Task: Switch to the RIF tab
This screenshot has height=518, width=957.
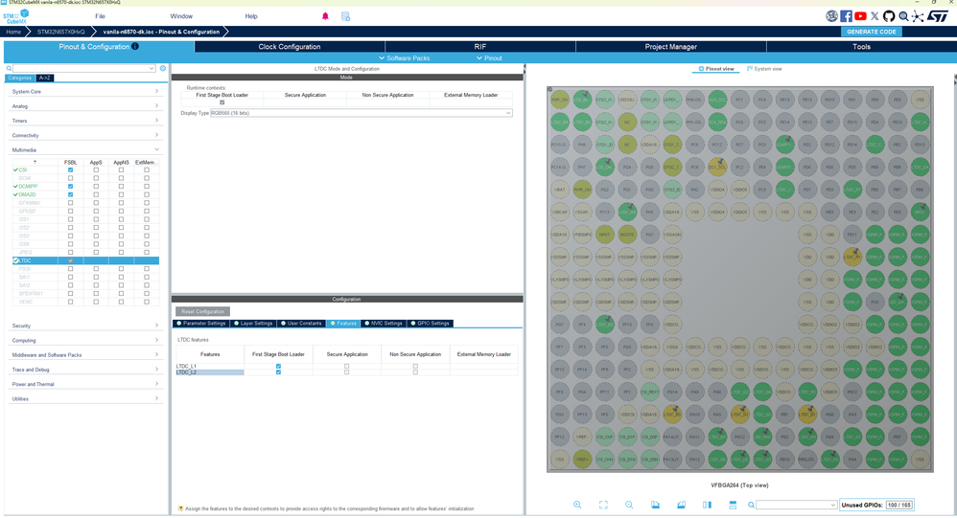Action: (480, 46)
